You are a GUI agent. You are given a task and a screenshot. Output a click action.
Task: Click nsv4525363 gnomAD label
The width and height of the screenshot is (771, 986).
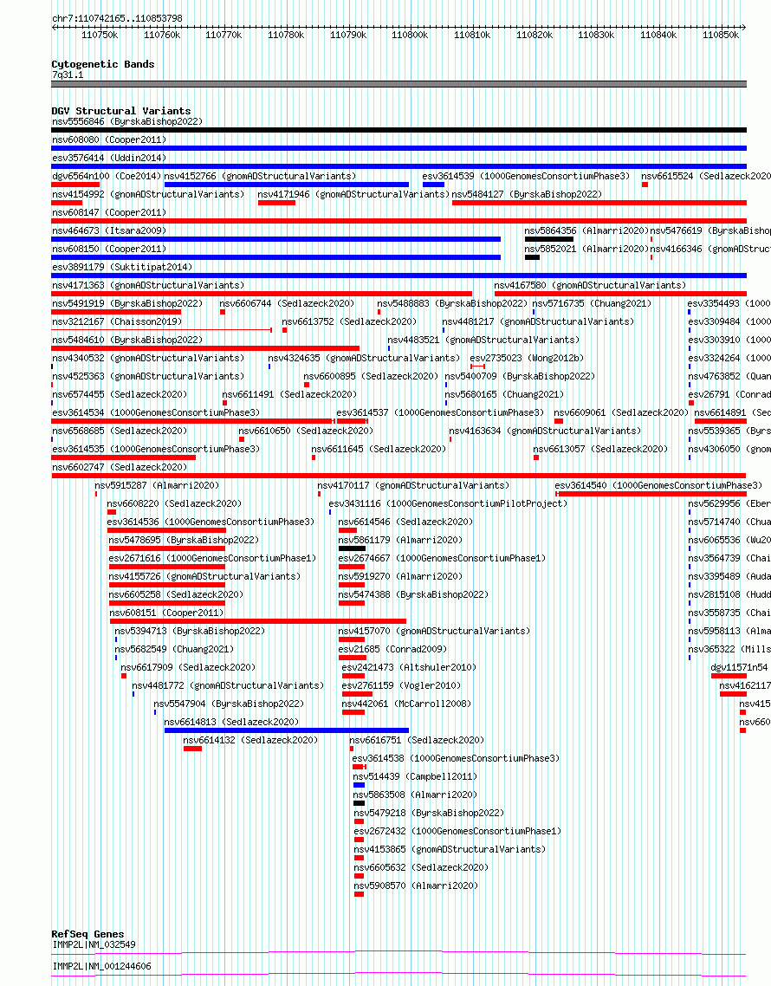(148, 377)
